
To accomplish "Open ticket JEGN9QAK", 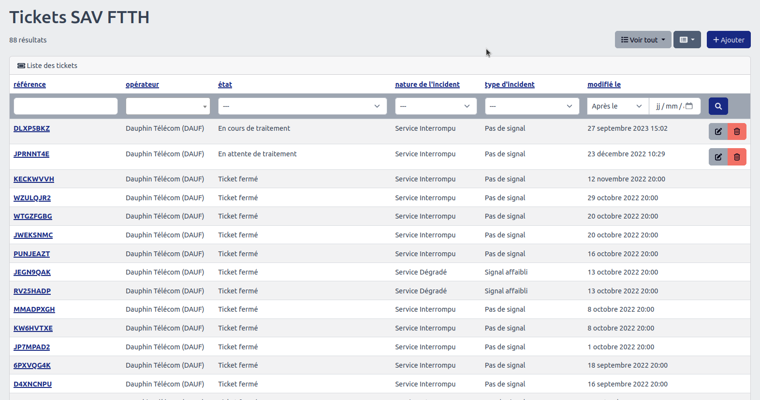I will coord(32,272).
